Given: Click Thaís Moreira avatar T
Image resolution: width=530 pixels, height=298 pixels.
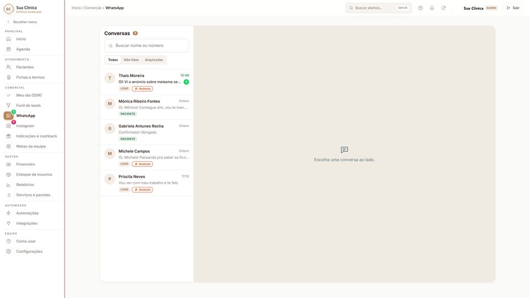Looking at the screenshot, I should tap(109, 78).
